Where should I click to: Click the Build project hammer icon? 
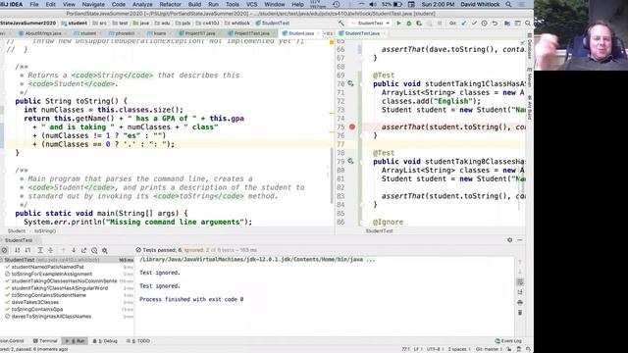[x=340, y=24]
